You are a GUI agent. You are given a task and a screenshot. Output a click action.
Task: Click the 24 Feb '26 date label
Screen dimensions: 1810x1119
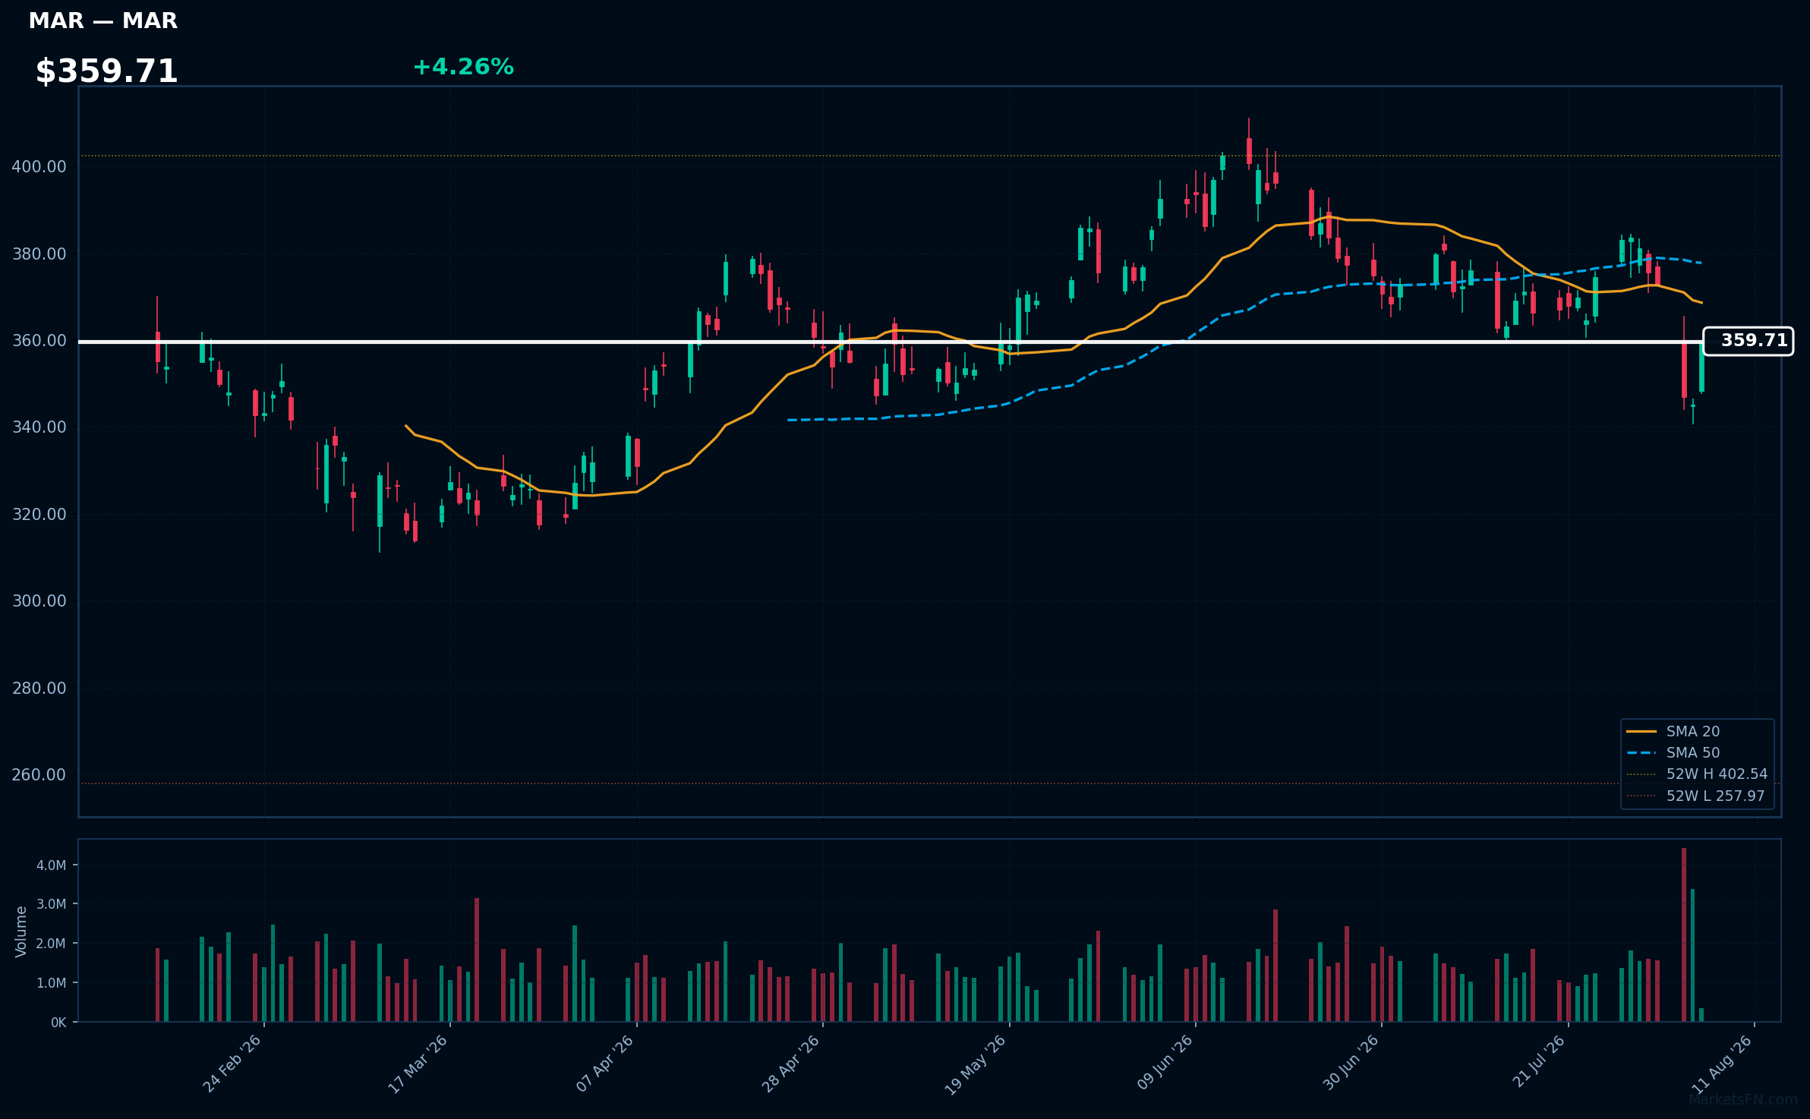[x=232, y=1064]
